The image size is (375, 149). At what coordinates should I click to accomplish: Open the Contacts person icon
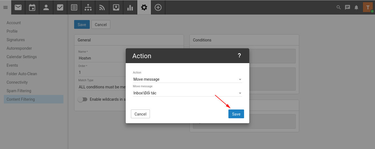[46, 7]
